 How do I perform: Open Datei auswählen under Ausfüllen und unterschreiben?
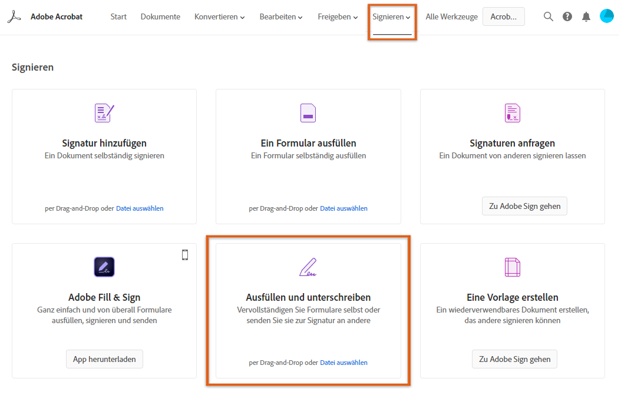[x=343, y=362]
